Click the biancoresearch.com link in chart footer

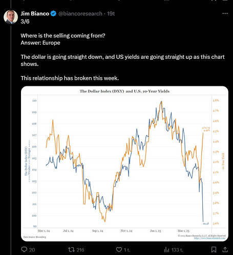coord(210,238)
